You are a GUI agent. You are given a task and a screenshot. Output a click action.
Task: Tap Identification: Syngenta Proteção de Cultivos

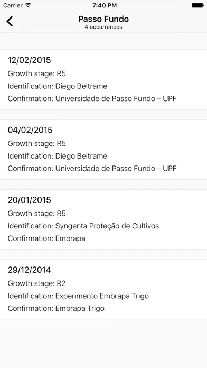pyautogui.click(x=83, y=226)
